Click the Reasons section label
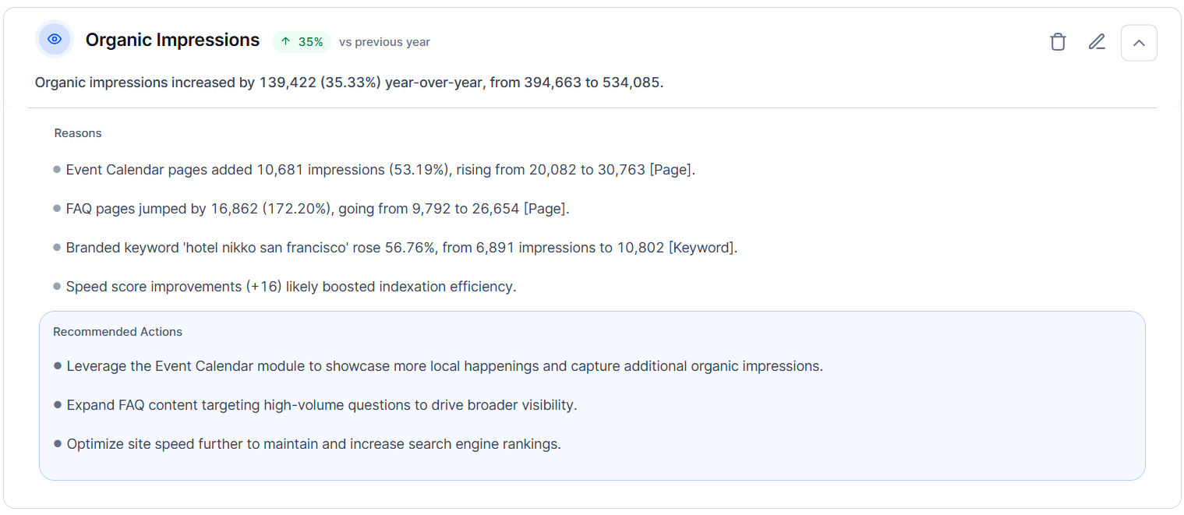The width and height of the screenshot is (1184, 515). pos(78,133)
